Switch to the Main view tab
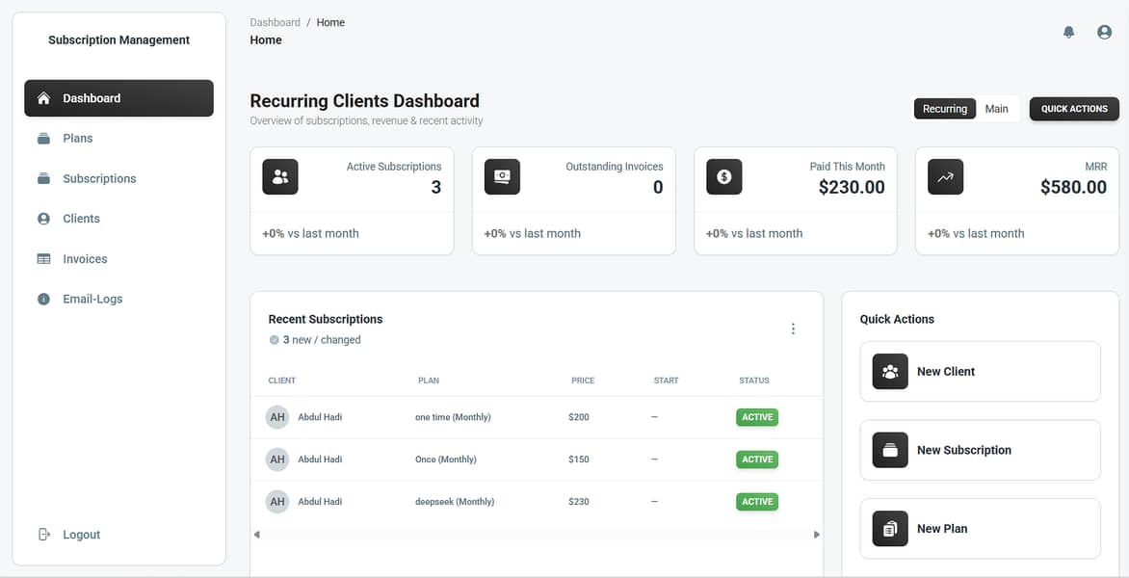The image size is (1129, 578). click(997, 108)
